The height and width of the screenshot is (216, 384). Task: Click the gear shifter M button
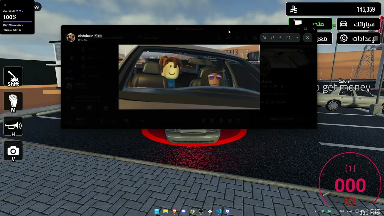[13, 102]
